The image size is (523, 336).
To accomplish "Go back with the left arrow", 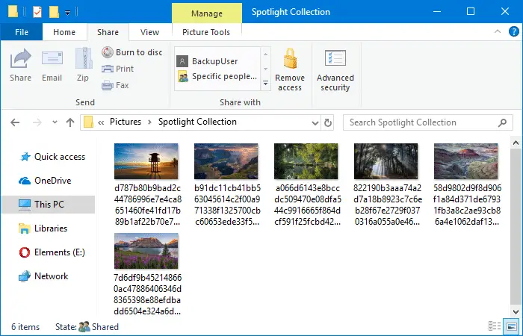I will tap(15, 122).
